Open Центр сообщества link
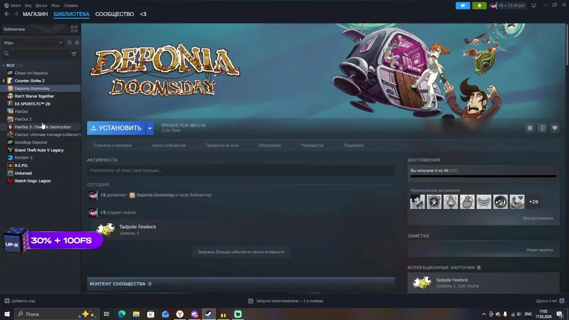Viewport: 569px width, 320px height. click(168, 145)
